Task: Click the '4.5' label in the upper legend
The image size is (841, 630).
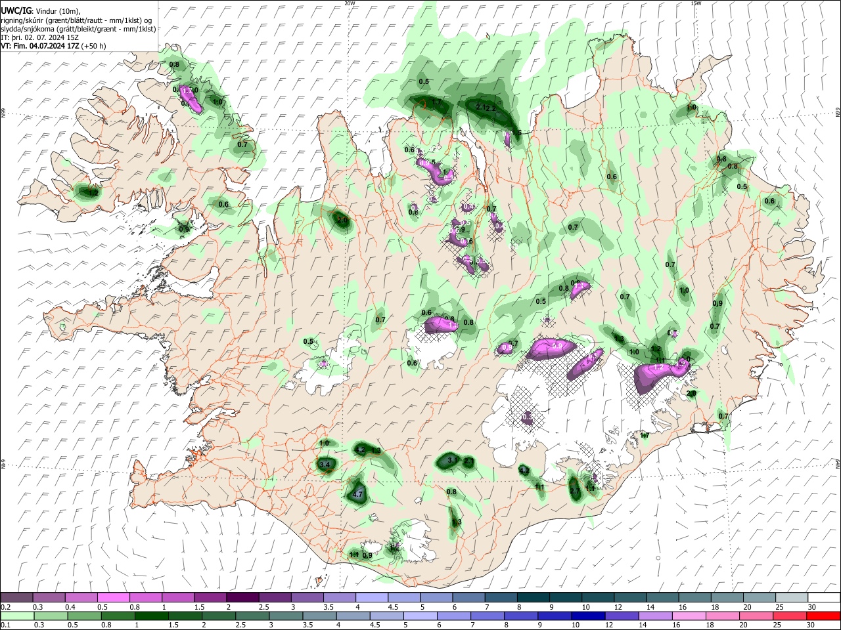Action: (392, 607)
